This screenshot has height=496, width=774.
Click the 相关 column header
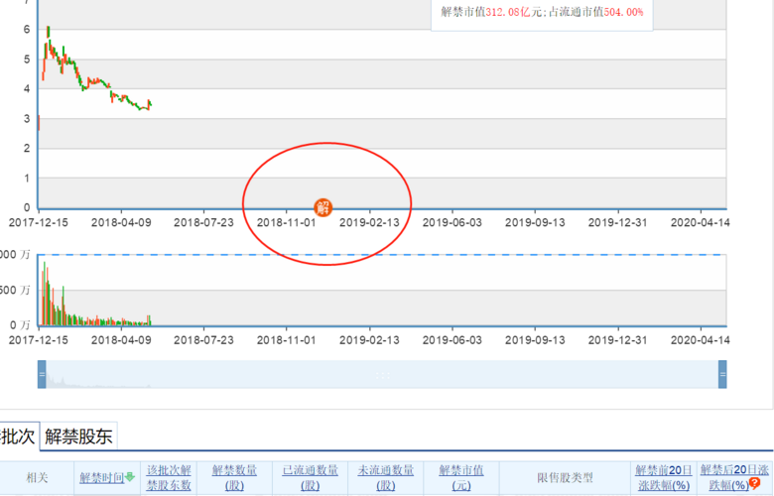[x=37, y=478]
